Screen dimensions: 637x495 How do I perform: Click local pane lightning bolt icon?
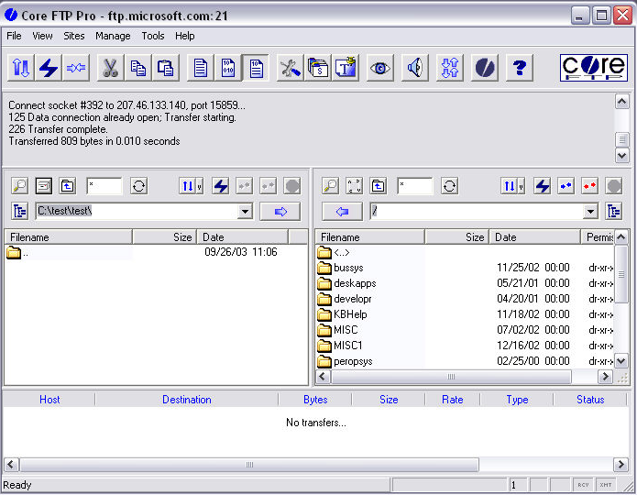221,186
